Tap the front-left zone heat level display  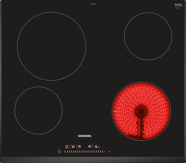(70, 146)
